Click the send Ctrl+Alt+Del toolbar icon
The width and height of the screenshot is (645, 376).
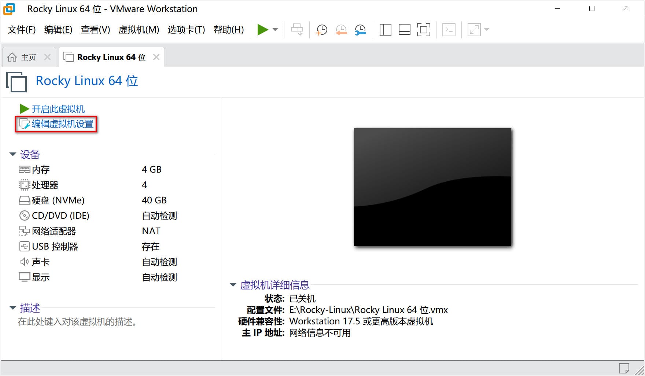297,30
